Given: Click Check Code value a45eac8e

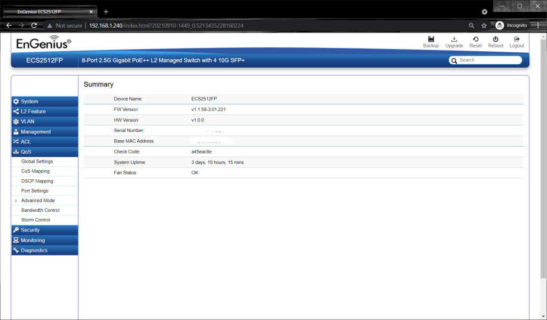Looking at the screenshot, I should [x=201, y=152].
